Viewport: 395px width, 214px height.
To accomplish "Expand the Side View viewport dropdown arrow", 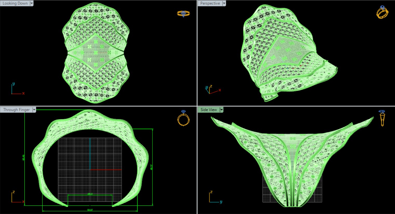I will point(222,110).
